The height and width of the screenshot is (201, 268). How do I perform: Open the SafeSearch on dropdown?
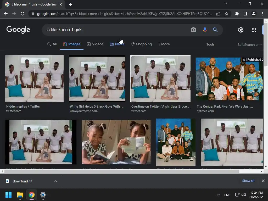(249, 44)
